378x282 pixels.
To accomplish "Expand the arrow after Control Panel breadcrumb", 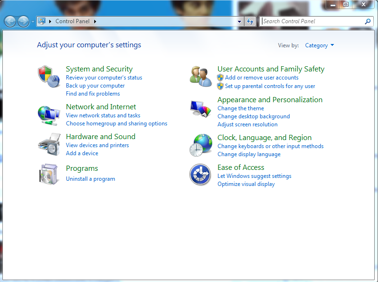I will click(x=95, y=21).
